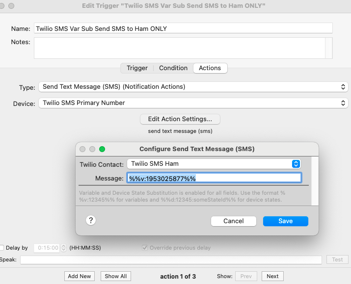This screenshot has height=284, width=351.
Task: Click the Add New action button
Action: click(x=80, y=276)
